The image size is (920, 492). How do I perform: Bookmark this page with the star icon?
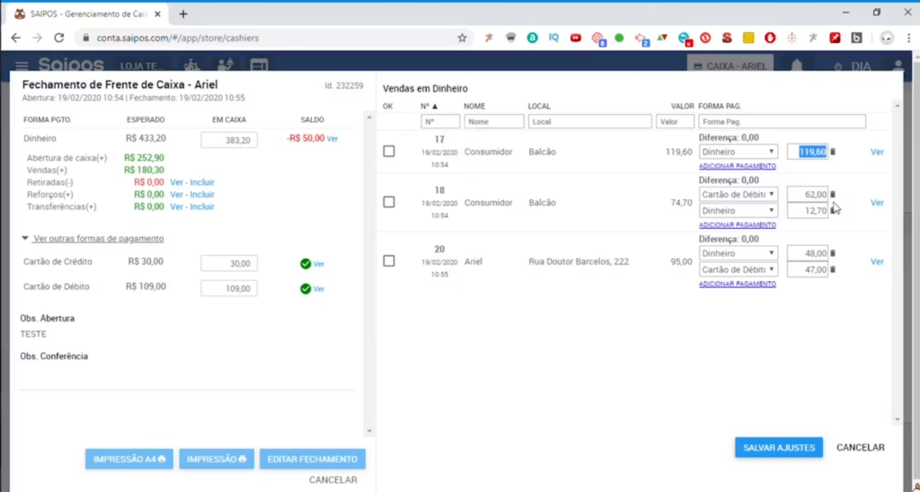(462, 38)
